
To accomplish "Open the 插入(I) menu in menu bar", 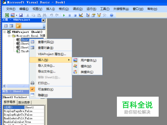I will click(50, 9).
